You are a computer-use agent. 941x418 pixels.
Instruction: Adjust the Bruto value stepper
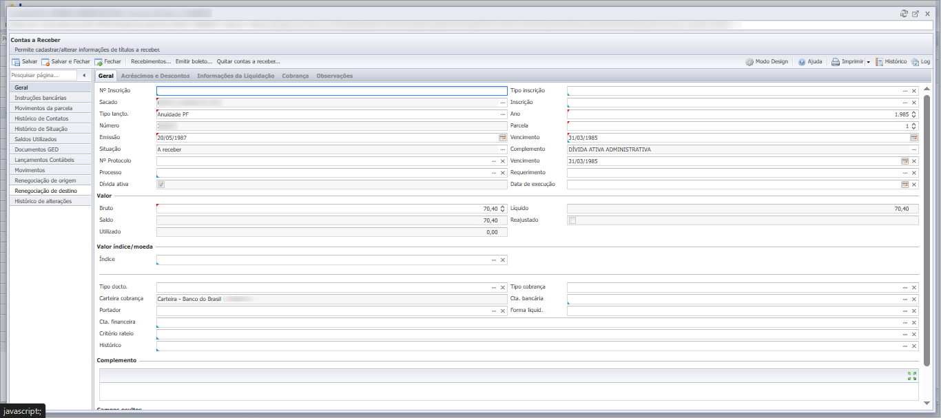(x=503, y=209)
